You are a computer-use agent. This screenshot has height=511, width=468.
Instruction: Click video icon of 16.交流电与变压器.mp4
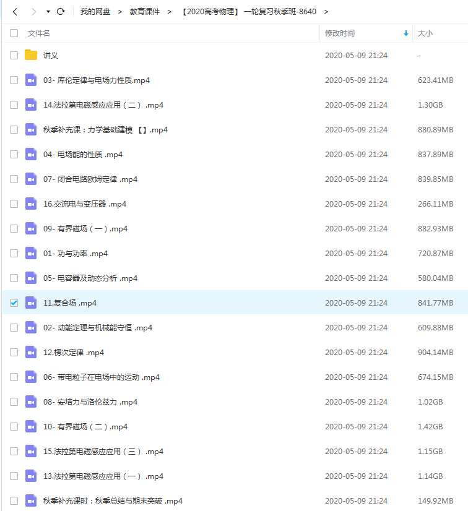coord(31,204)
